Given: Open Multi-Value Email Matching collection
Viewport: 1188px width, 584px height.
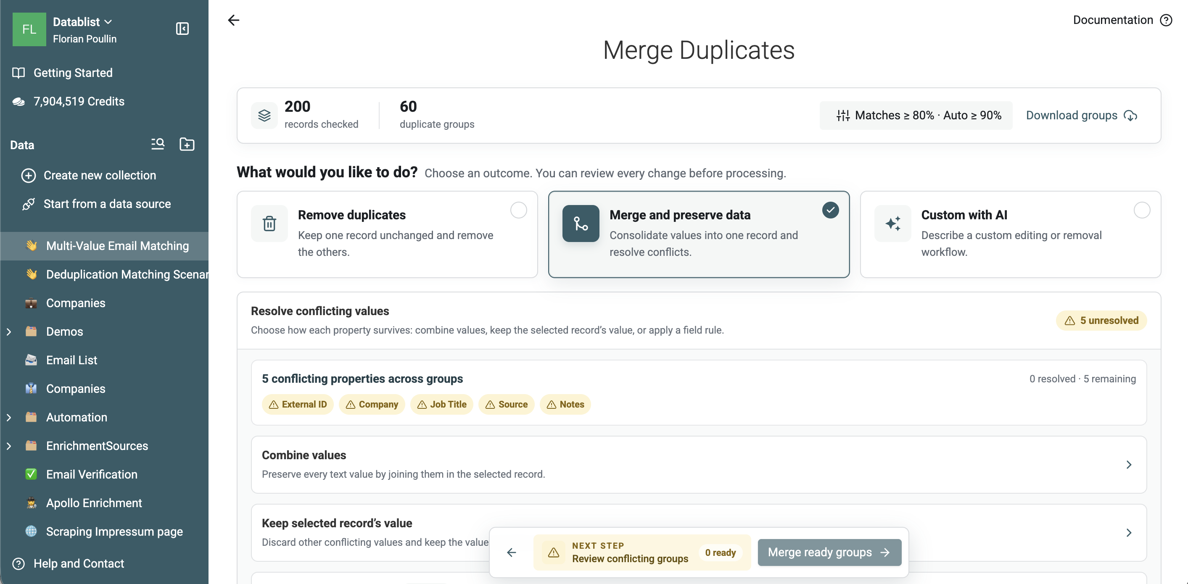Looking at the screenshot, I should coord(104,246).
